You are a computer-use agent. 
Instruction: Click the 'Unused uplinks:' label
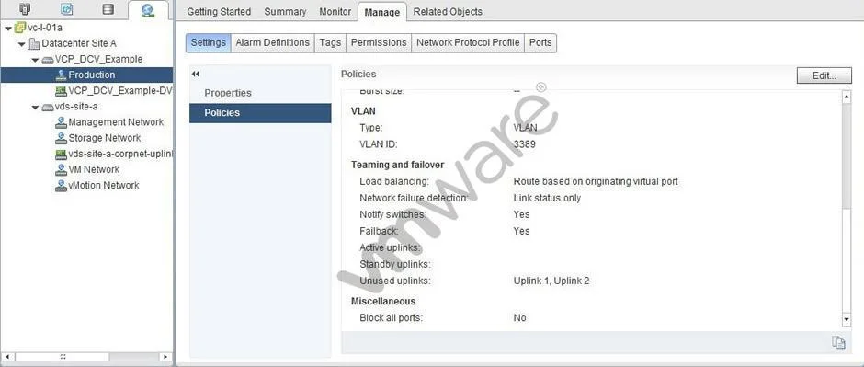[x=395, y=281]
